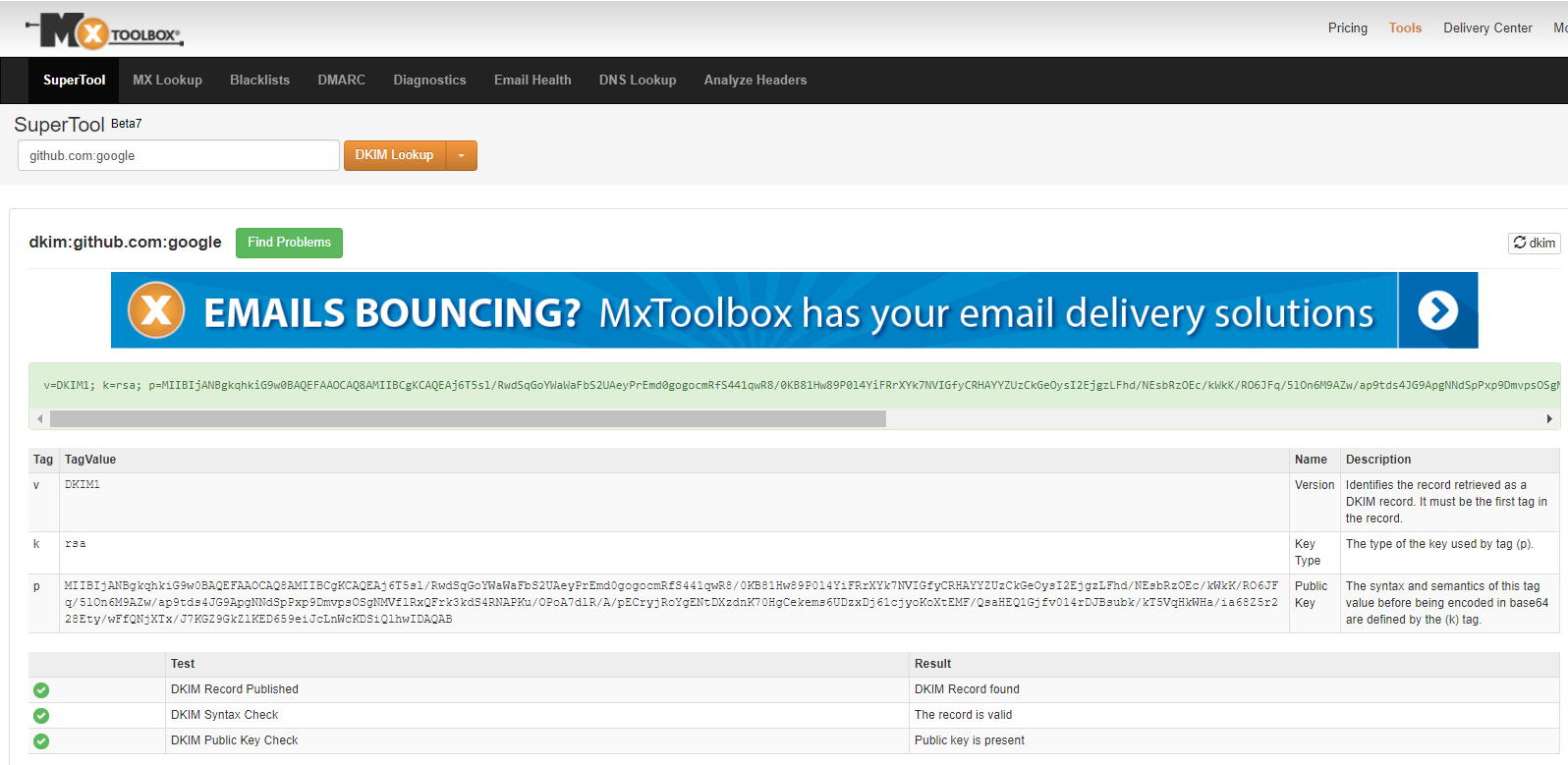The height and width of the screenshot is (765, 1568).
Task: Open the Tools link in header
Action: pyautogui.click(x=1405, y=27)
